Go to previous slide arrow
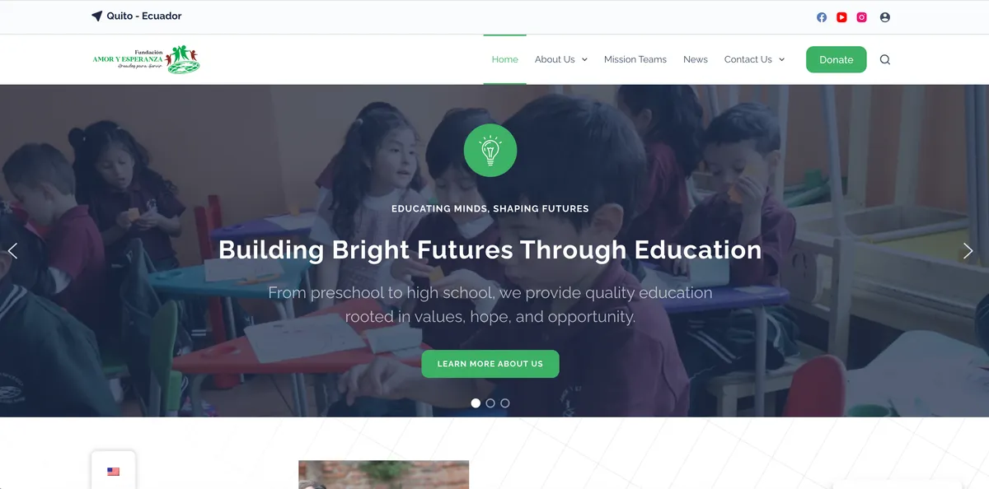The width and height of the screenshot is (989, 489). pos(12,251)
